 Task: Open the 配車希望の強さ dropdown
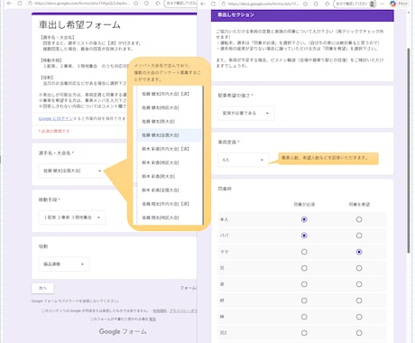click(x=246, y=113)
